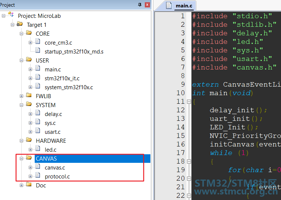
Task: Expand the Doc group
Action: (x=21, y=186)
